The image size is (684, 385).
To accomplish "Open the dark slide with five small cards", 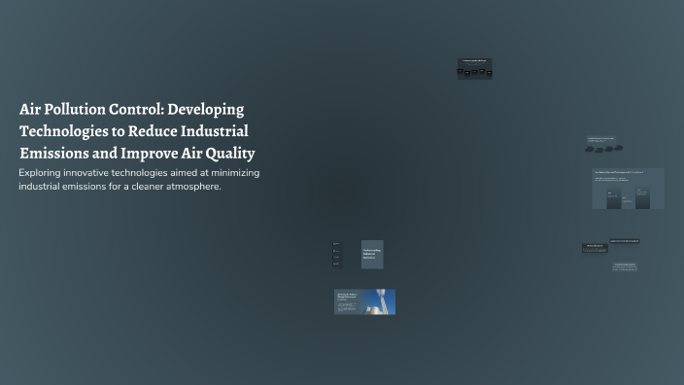I will [474, 68].
